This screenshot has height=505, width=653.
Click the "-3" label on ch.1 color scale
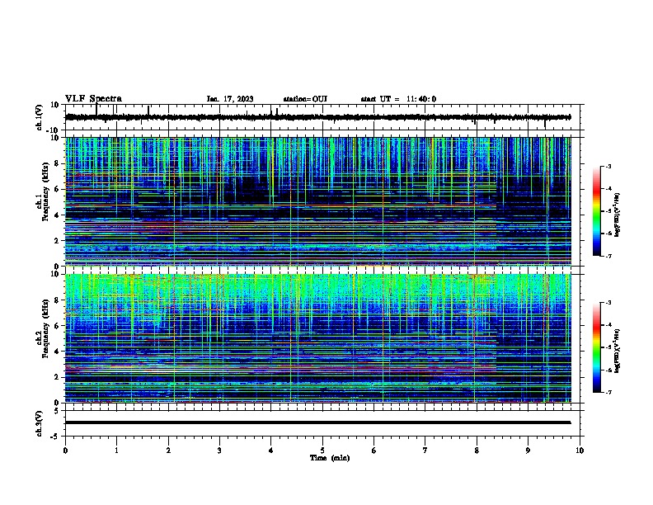coord(608,166)
